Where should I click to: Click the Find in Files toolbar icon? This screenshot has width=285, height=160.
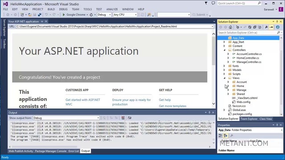149,15
